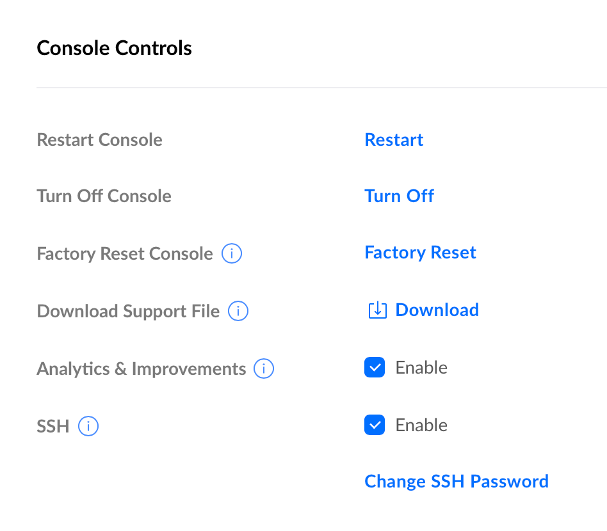Untick the Analytics & Improvements checkbox

coord(375,368)
